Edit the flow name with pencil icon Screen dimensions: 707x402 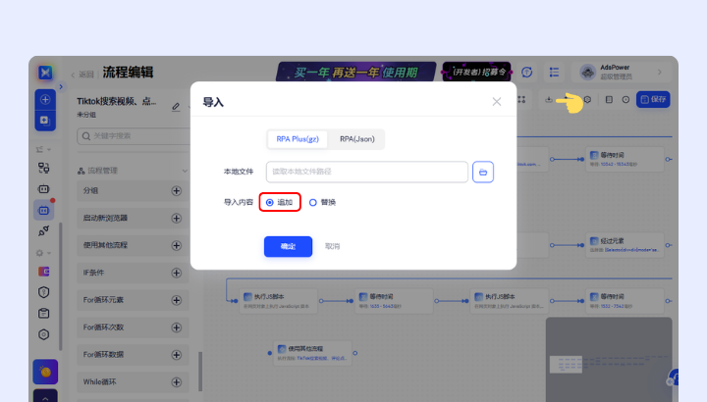tap(176, 107)
